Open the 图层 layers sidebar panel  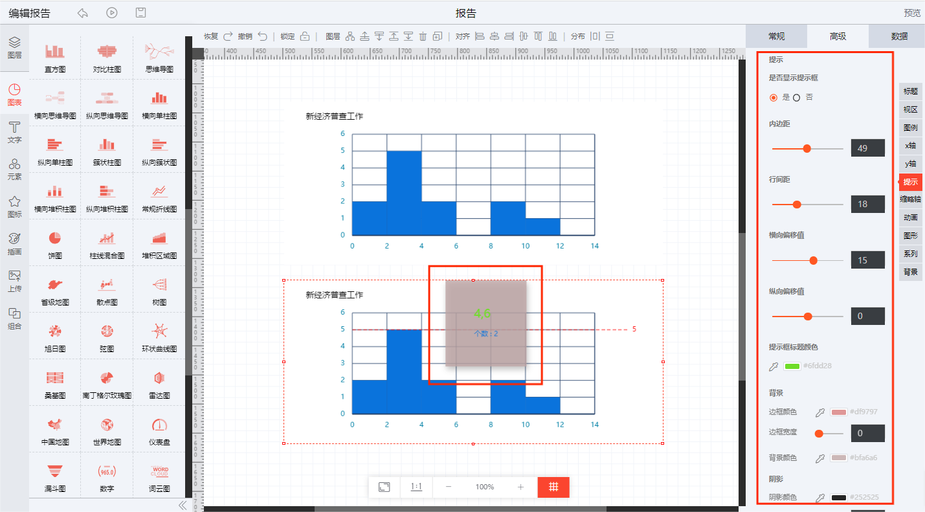14,48
